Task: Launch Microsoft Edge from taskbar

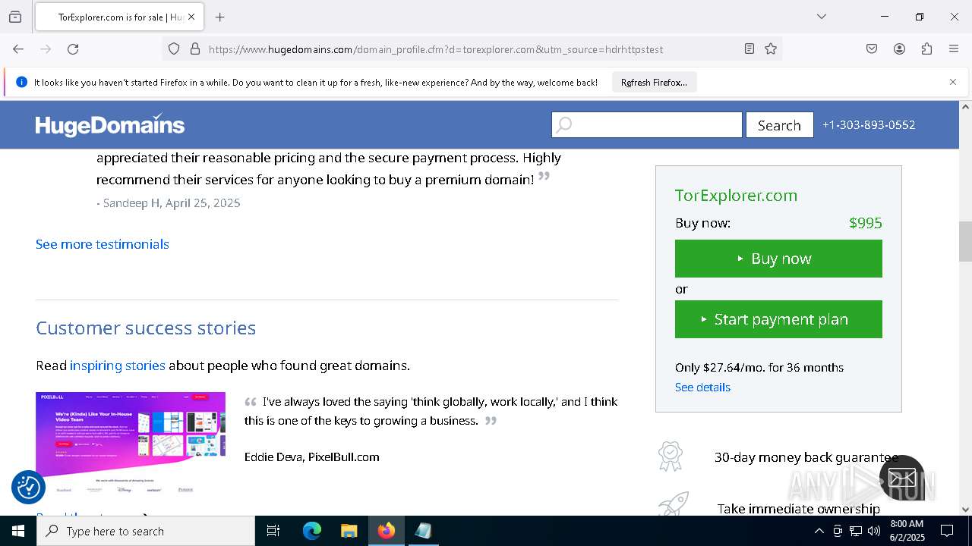Action: point(312,531)
